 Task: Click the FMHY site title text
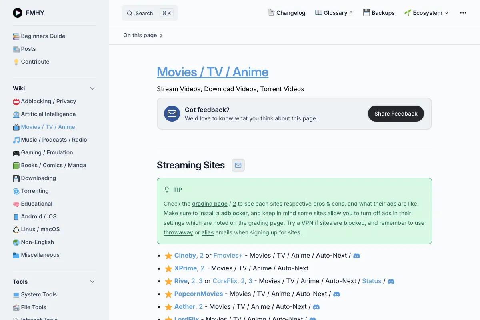coord(35,13)
